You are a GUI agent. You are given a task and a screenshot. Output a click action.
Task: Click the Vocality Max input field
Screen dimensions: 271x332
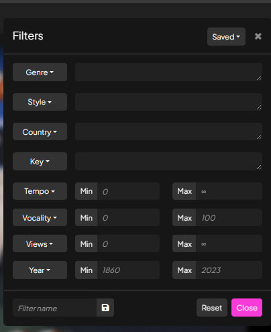coord(229,217)
